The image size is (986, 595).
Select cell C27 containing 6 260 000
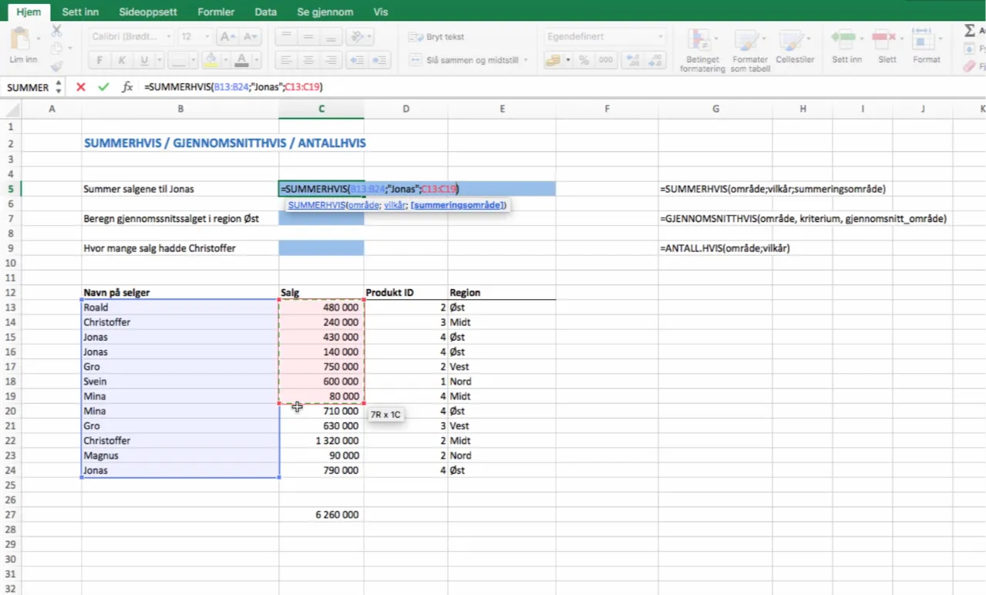321,515
